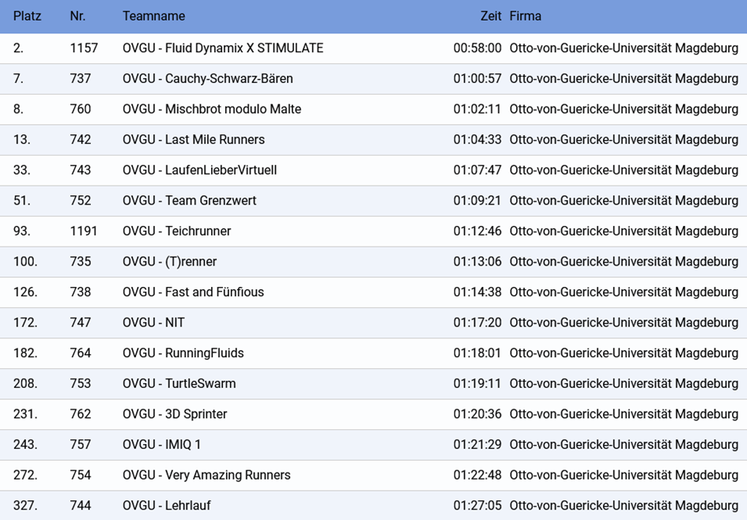Select start number 757 for IMIQ 1
Viewport: 747px width, 520px height.
(80, 444)
